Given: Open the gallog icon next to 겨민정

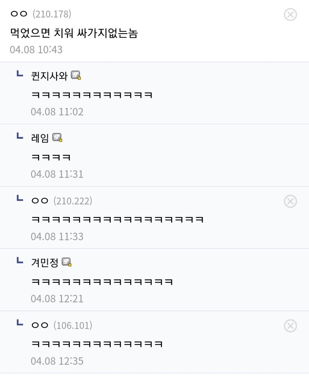Looking at the screenshot, I should [x=67, y=262].
